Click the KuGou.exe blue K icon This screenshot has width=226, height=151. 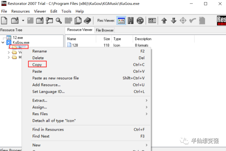pyautogui.click(x=9, y=43)
